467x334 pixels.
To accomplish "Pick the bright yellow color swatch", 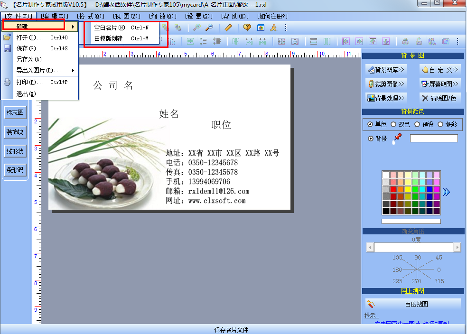I will (x=408, y=189).
